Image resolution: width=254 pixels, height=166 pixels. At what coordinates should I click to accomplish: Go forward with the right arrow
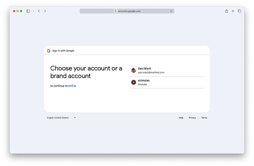(45, 11)
